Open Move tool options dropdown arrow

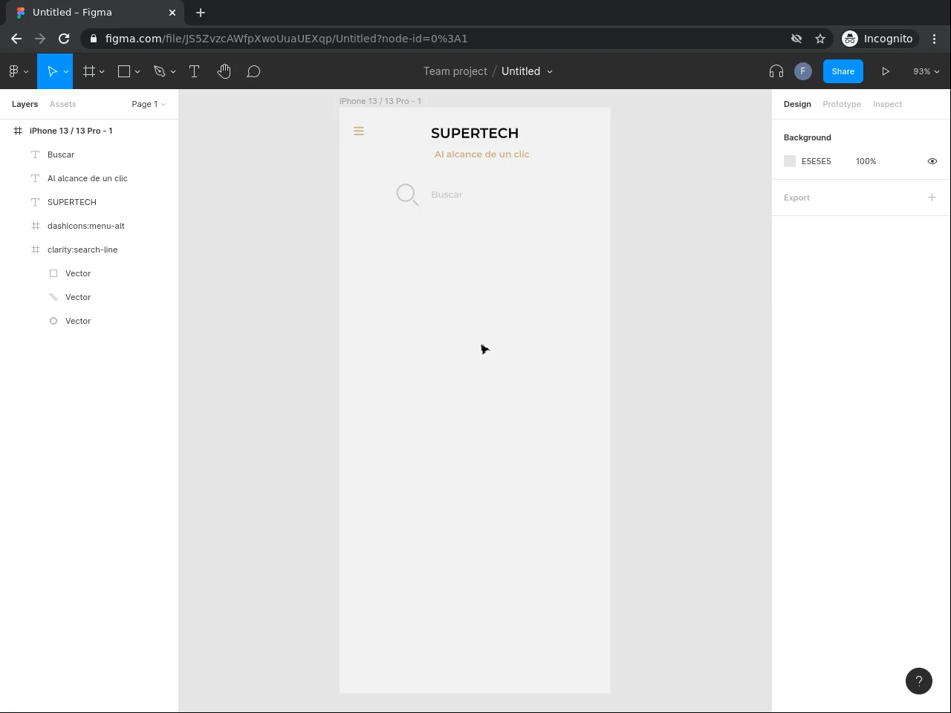coord(66,71)
